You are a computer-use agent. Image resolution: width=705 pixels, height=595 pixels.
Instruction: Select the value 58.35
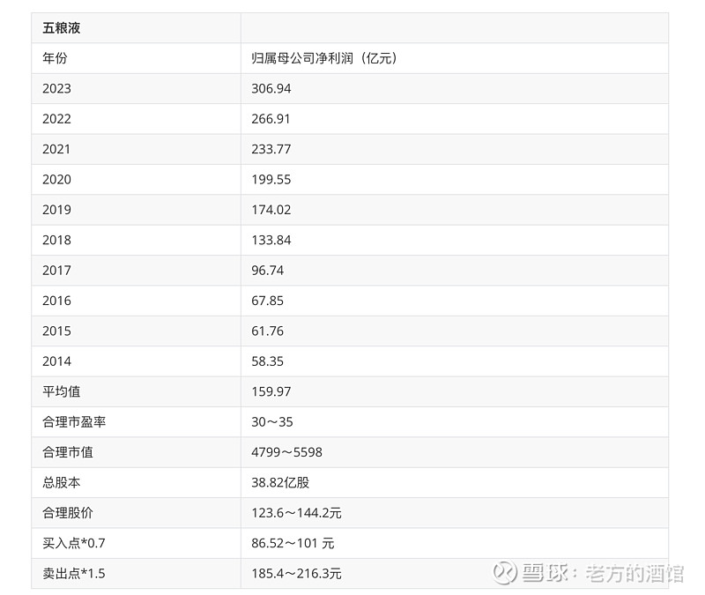pyautogui.click(x=268, y=361)
